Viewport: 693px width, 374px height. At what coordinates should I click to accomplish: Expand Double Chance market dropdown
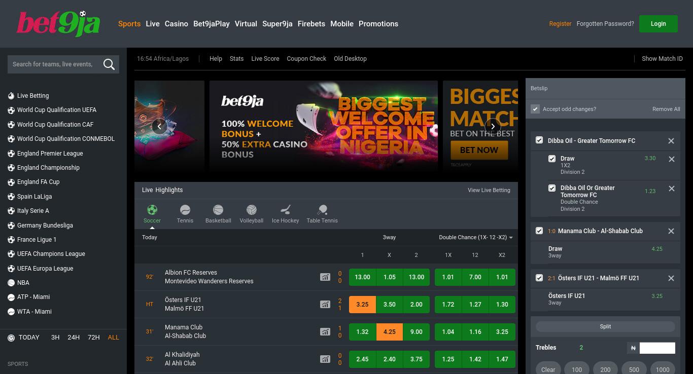(x=475, y=237)
